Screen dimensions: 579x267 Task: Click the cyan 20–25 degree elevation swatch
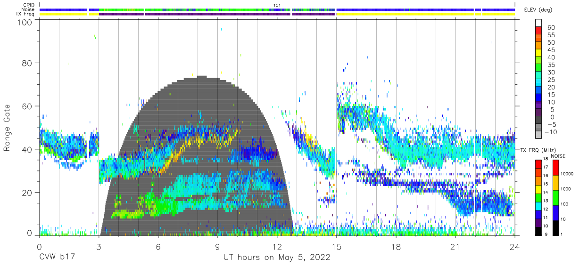(538, 83)
